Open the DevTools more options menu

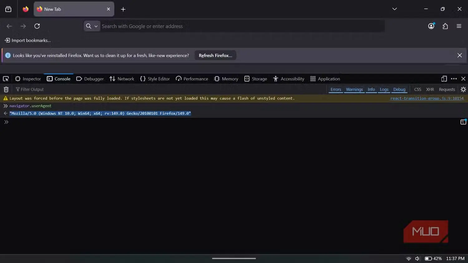tap(454, 79)
